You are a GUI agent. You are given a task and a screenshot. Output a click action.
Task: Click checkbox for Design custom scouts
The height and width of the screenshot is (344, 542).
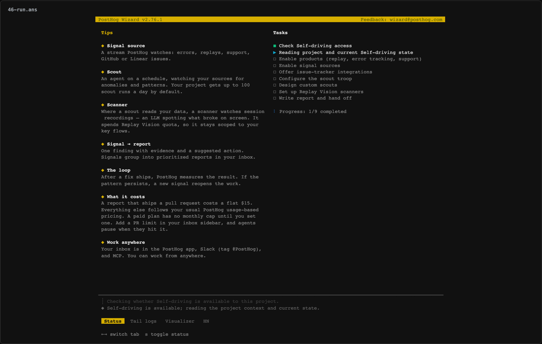pyautogui.click(x=275, y=85)
